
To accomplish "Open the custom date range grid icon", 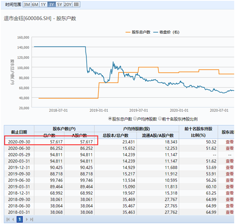I will tap(76, 5).
